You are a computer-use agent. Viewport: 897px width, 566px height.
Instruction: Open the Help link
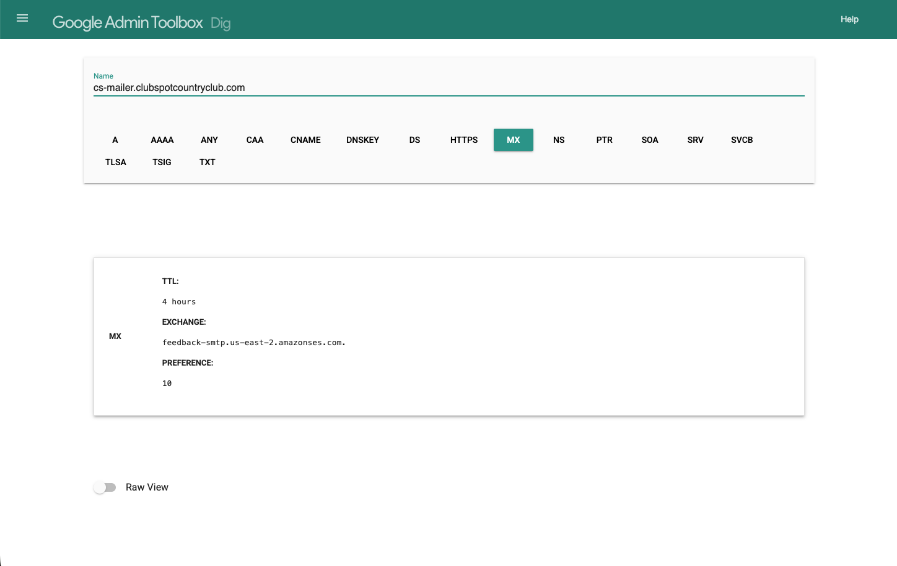point(849,19)
